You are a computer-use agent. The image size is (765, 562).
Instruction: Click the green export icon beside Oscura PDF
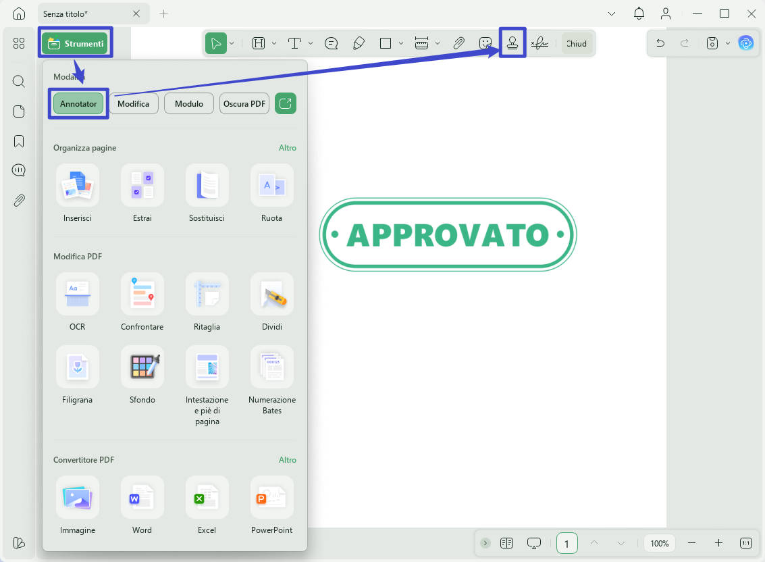click(286, 103)
